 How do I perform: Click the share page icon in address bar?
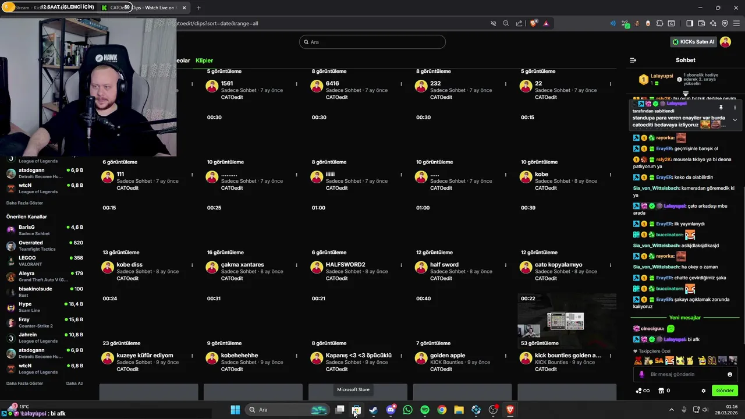(x=519, y=23)
